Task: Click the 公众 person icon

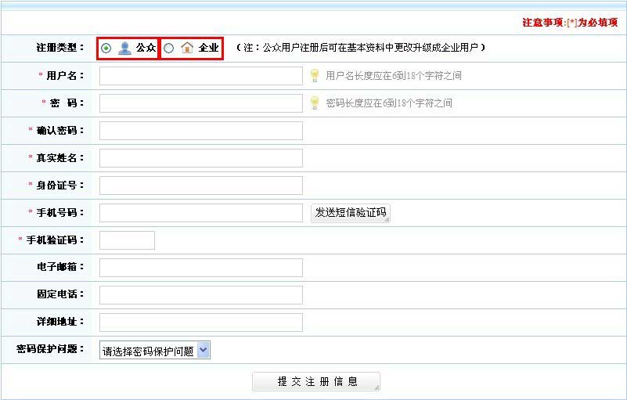Action: click(x=124, y=49)
